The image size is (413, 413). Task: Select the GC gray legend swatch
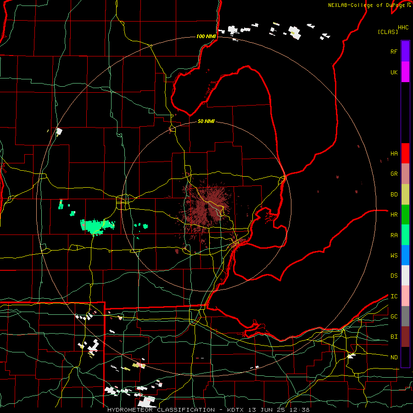(405, 316)
